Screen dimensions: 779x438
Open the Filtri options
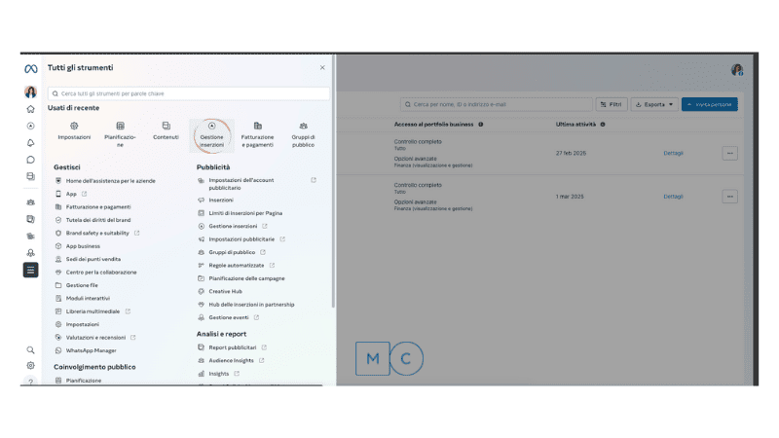click(612, 104)
